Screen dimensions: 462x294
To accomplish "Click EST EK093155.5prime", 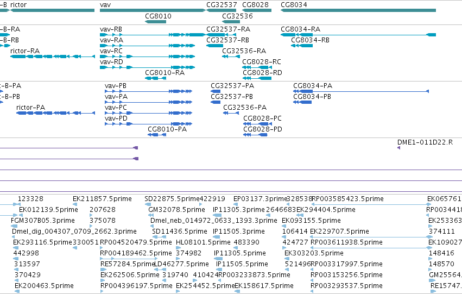I will point(284,226).
